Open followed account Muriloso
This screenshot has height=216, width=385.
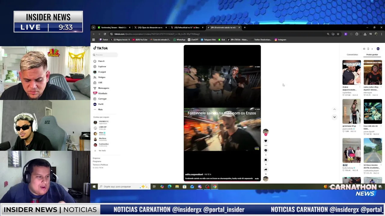coord(100,139)
